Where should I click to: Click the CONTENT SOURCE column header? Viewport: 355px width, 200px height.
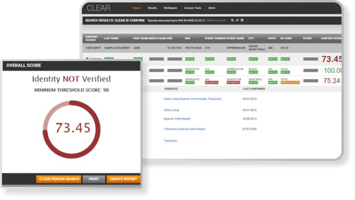point(92,38)
